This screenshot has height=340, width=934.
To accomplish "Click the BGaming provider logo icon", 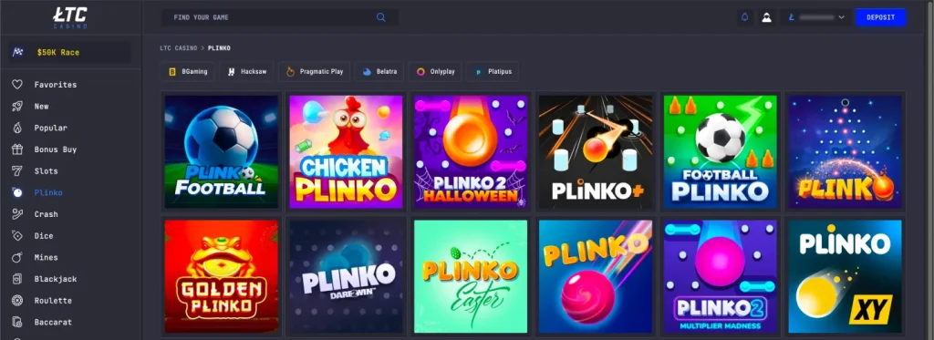I will (172, 71).
